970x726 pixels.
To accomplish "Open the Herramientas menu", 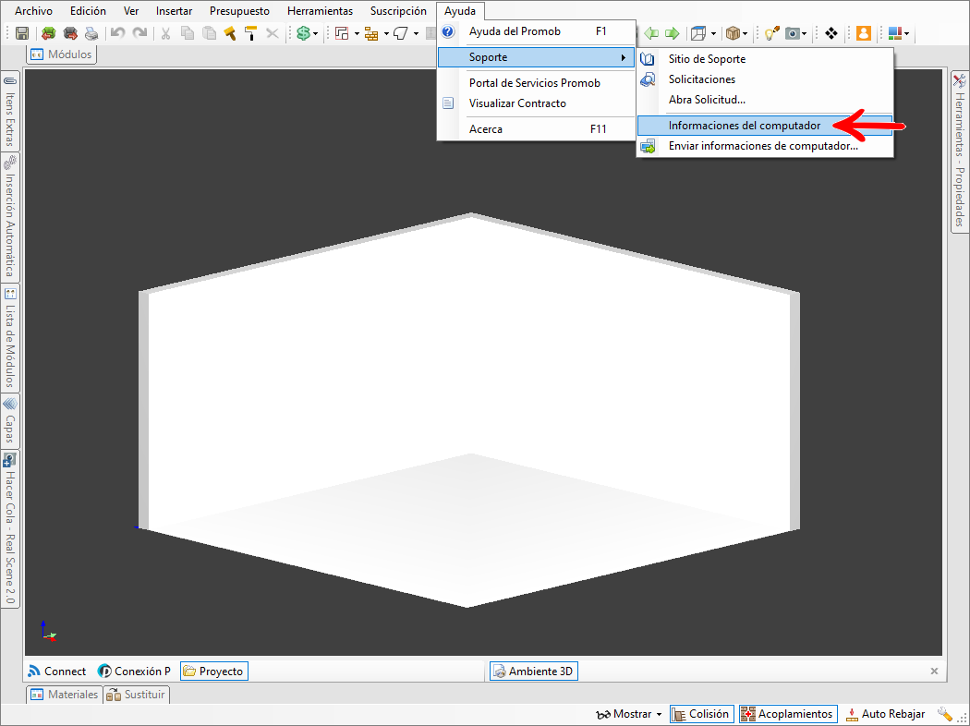I will pos(320,11).
